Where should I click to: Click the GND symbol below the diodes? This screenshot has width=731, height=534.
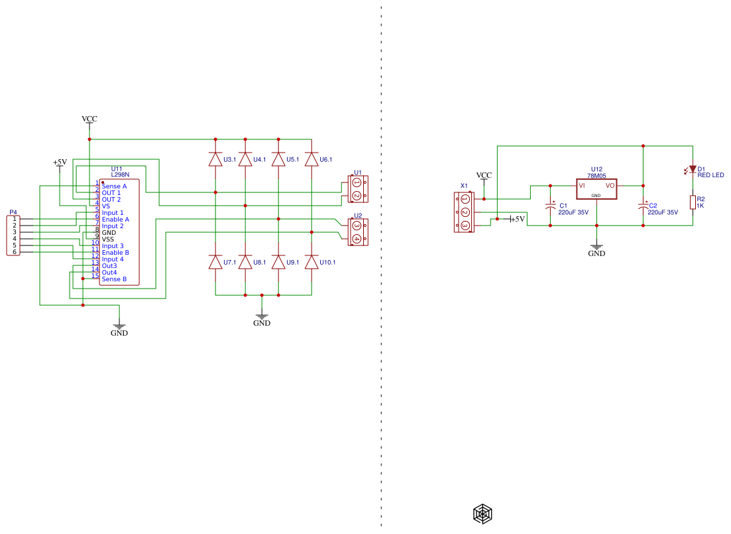262,318
